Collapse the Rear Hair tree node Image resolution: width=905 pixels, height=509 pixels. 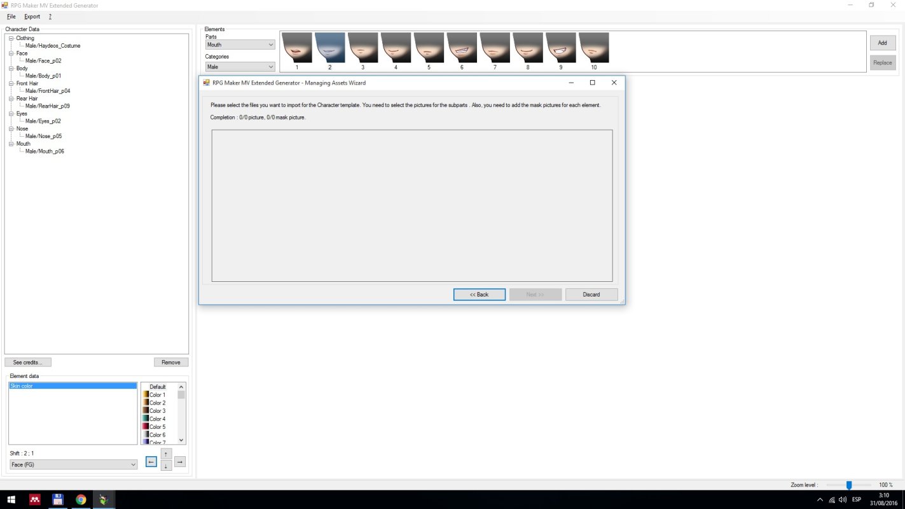[x=11, y=99]
